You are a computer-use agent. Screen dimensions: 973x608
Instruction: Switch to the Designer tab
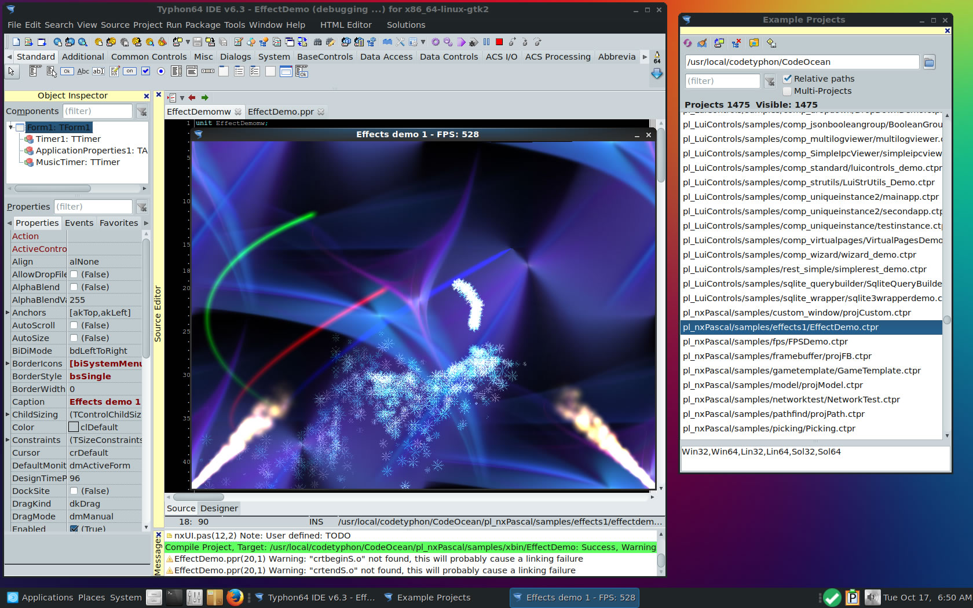tap(219, 508)
